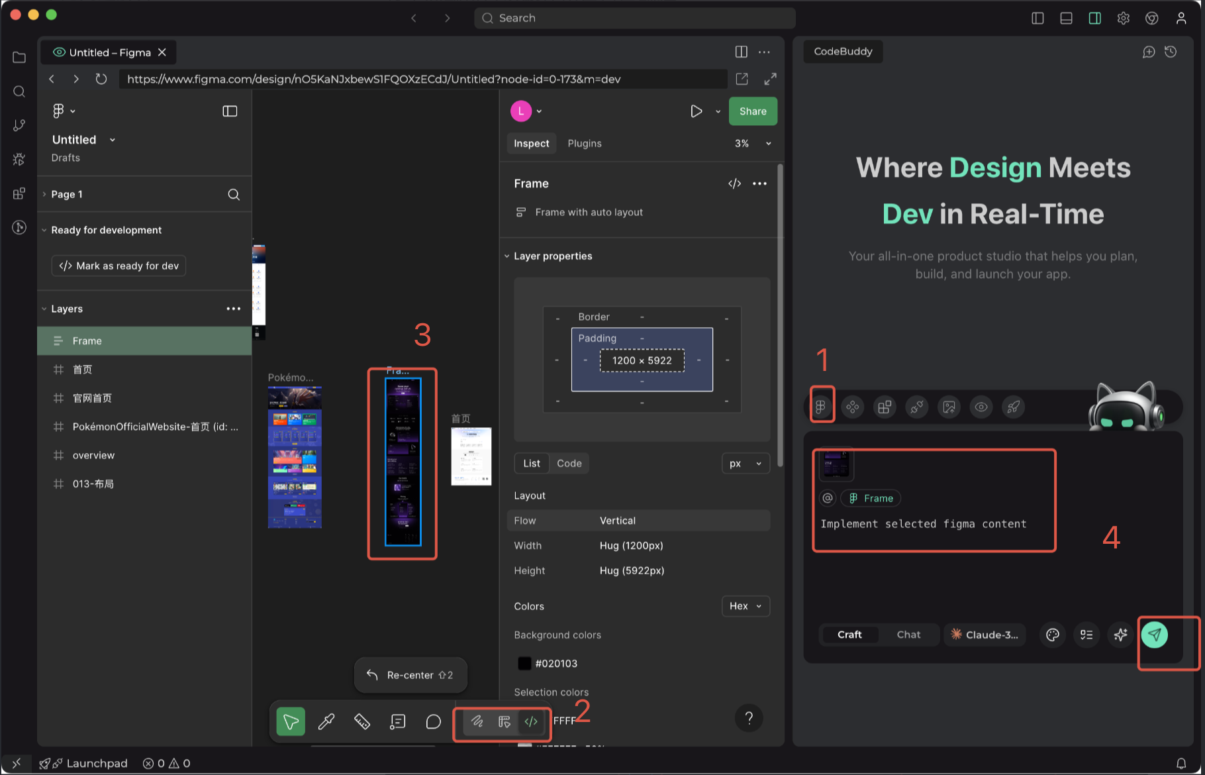Click the #020103 background color swatch
Image resolution: width=1205 pixels, height=775 pixels.
524,664
